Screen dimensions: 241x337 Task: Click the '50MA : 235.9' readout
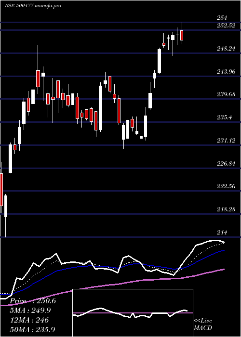[x=32, y=329]
